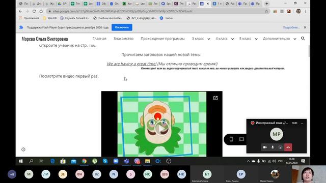Go to Главная page

[x=99, y=39]
